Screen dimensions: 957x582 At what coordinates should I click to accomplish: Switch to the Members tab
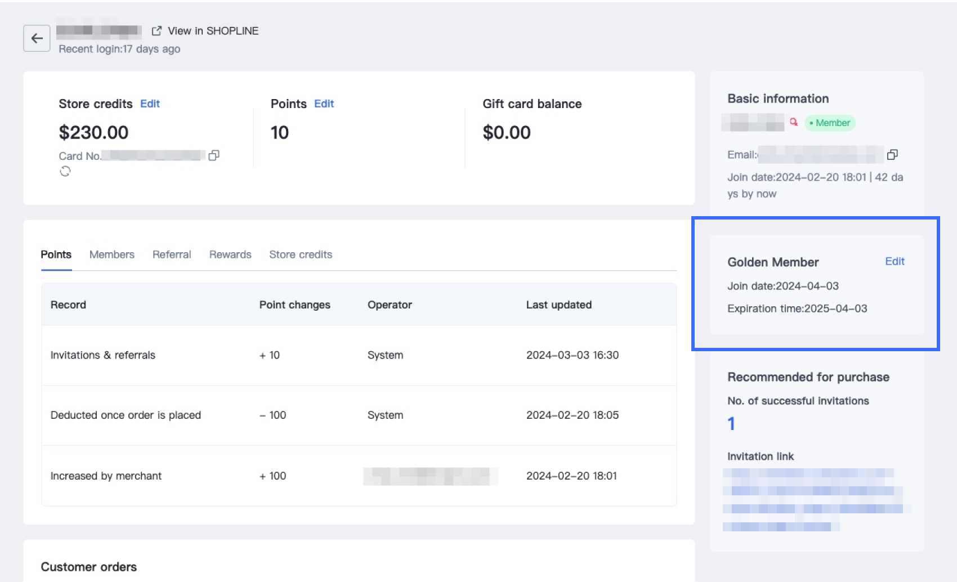pyautogui.click(x=112, y=254)
